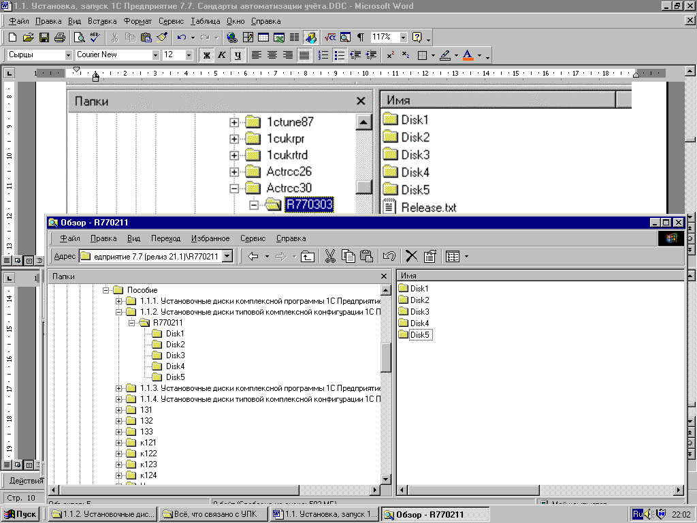Select Disk3 folder in Explorer file list
Screen dimensions: 697x523
[414, 312]
